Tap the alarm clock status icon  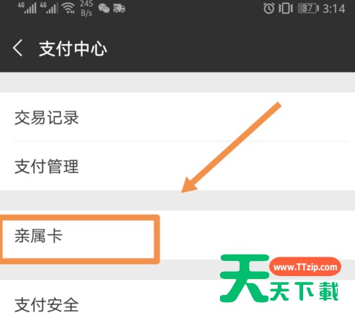click(x=268, y=9)
